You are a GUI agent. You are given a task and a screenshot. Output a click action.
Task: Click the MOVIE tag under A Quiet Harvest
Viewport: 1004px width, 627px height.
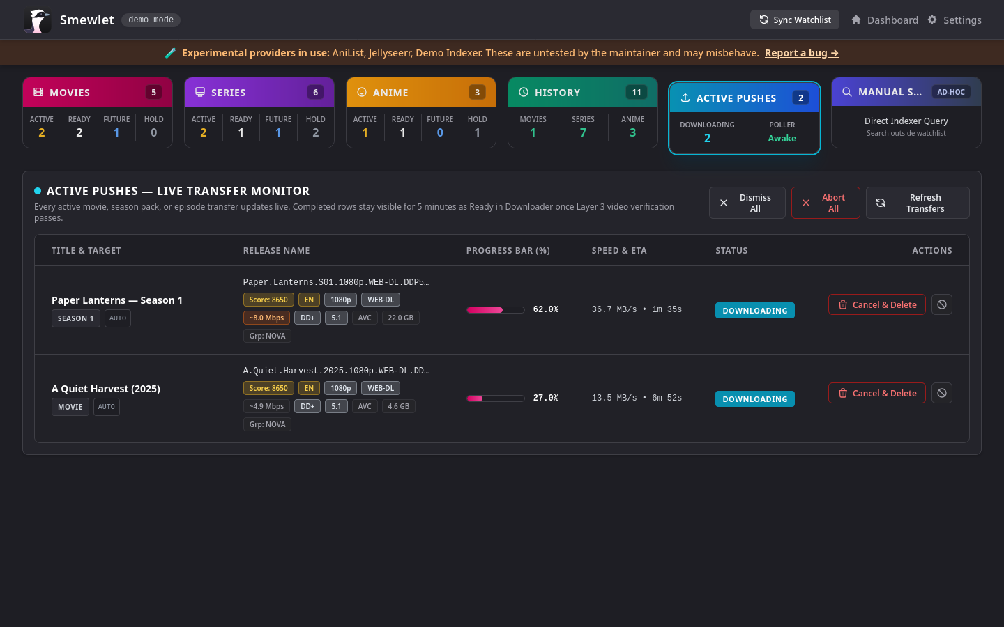tap(70, 407)
